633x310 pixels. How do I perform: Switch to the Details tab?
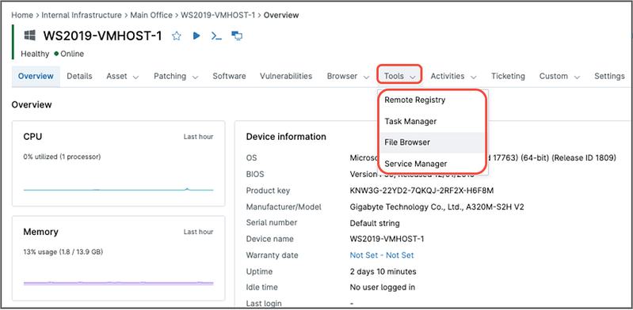click(x=79, y=76)
